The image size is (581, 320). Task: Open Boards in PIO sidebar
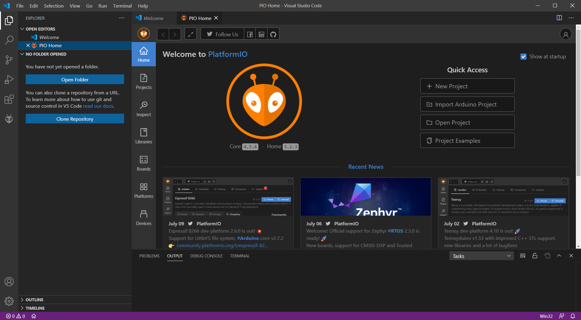tap(144, 163)
